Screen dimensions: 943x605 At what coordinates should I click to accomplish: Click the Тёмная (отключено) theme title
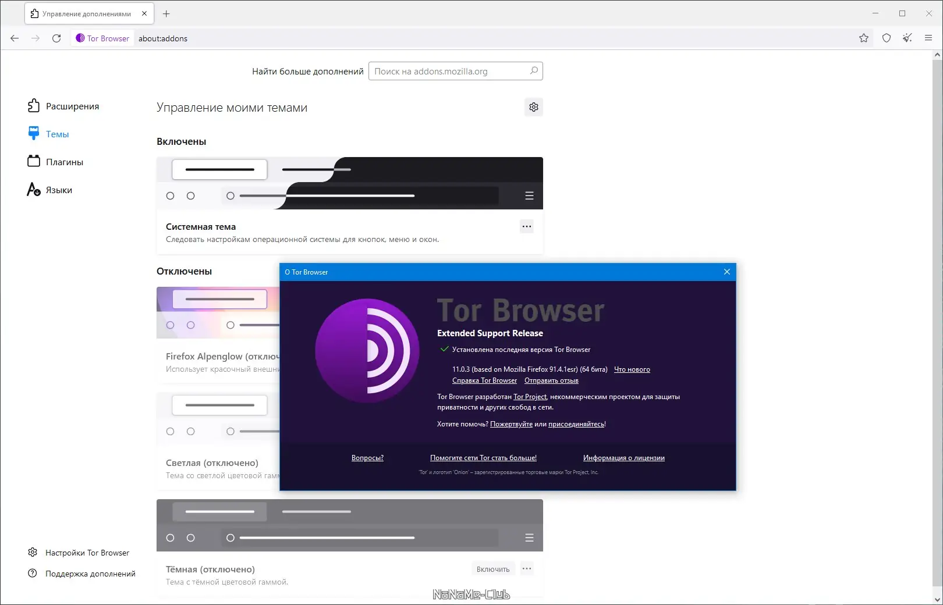tap(210, 570)
